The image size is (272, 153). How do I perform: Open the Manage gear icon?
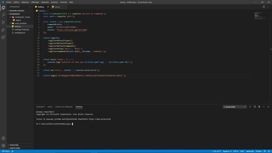[x=3, y=146]
